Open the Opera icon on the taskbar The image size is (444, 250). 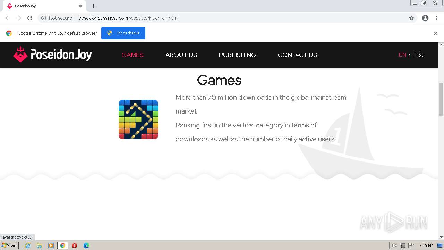point(74,245)
